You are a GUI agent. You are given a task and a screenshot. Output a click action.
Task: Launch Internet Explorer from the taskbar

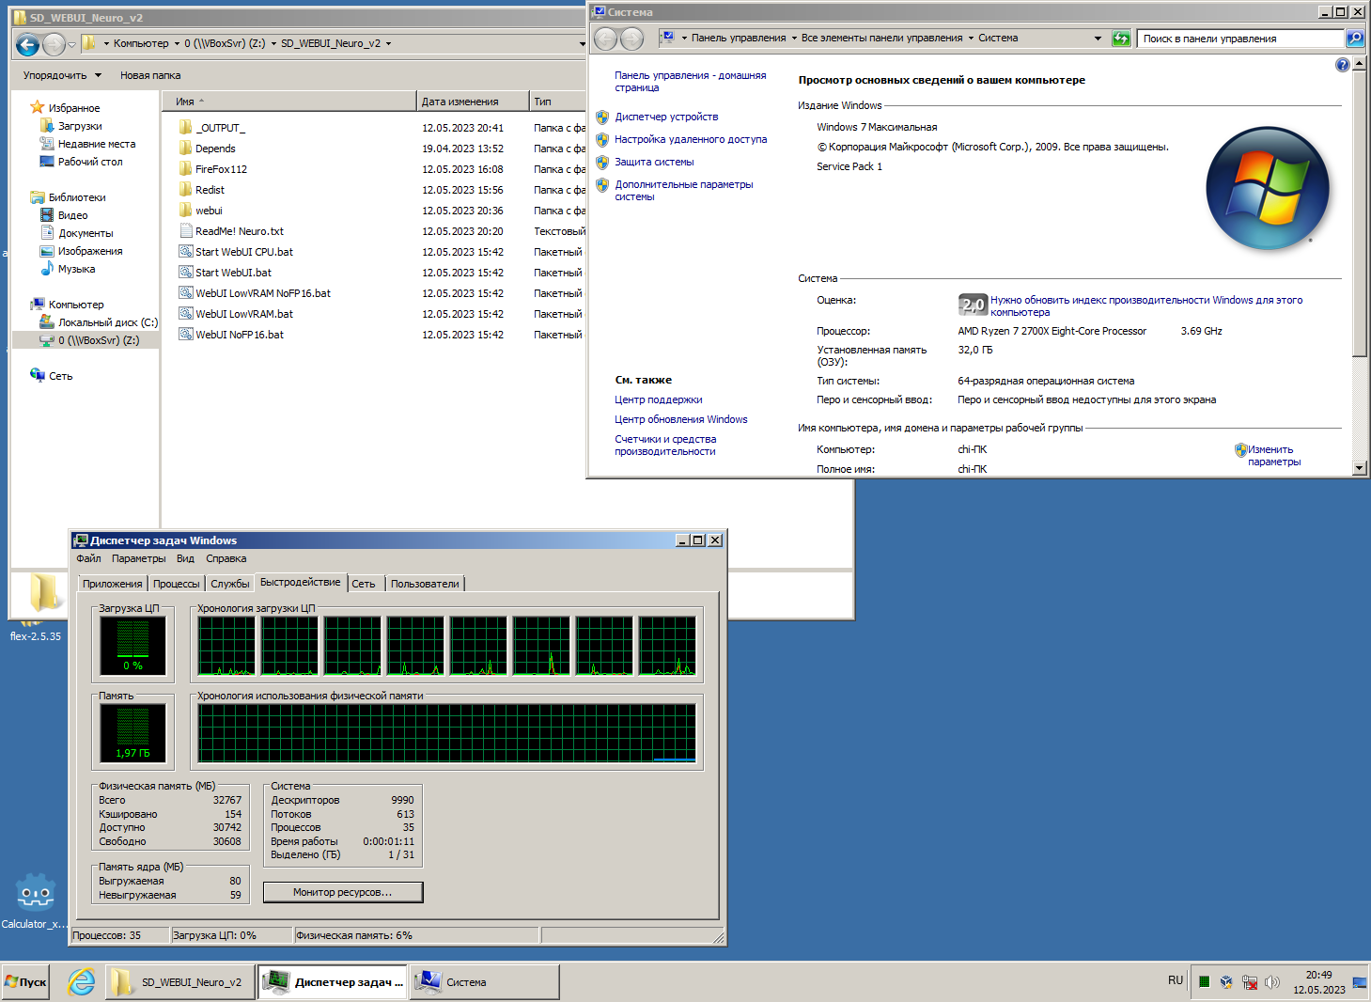tap(82, 982)
